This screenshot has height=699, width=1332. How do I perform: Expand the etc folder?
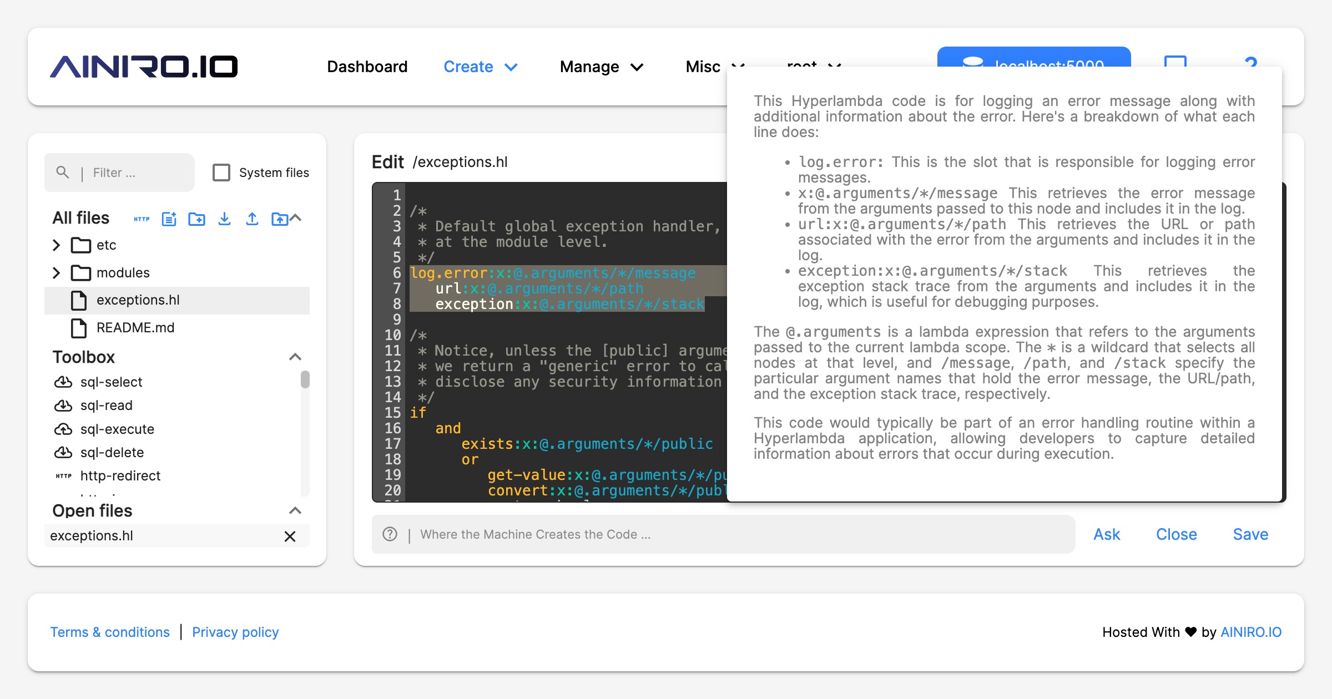pyautogui.click(x=56, y=245)
